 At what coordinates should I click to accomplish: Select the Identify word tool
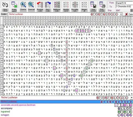tap(66, 5)
